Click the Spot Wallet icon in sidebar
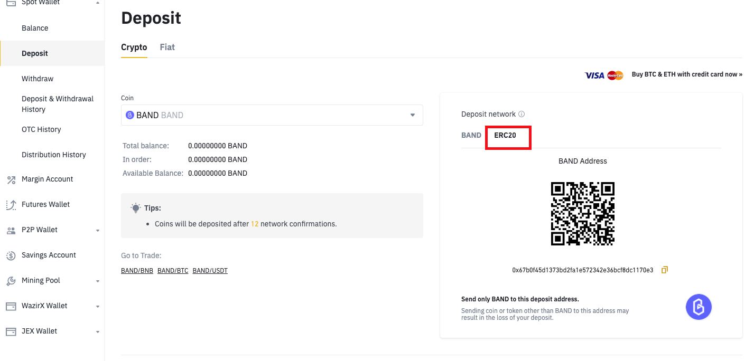This screenshot has height=361, width=754. click(11, 3)
